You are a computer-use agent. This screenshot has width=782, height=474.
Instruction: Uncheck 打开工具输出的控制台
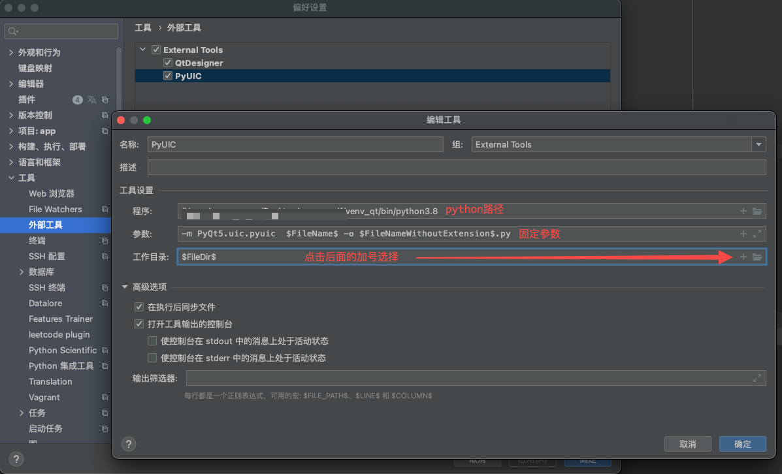pos(139,324)
